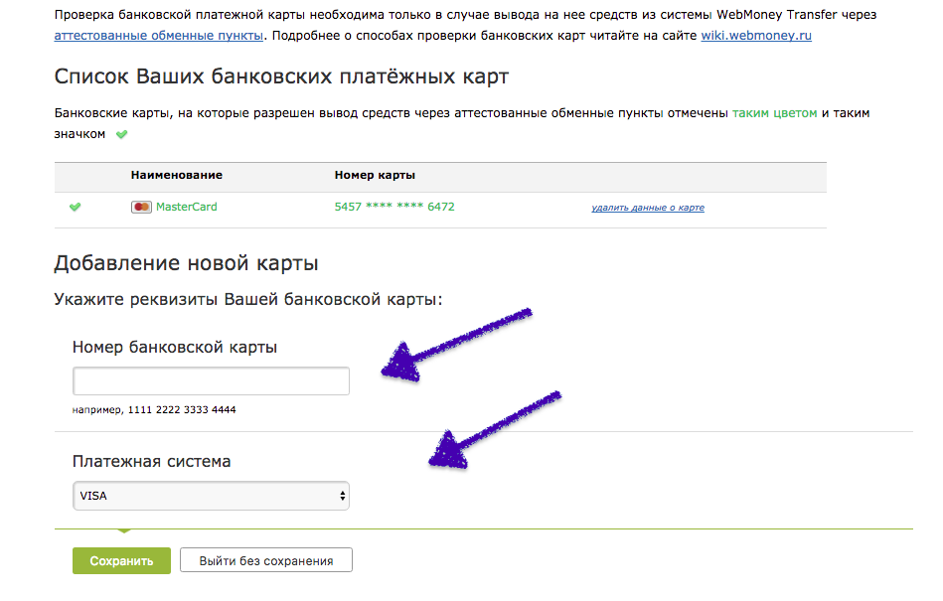Click the green checkmark legend icon after 'значком'
This screenshot has width=943, height=601.
pyautogui.click(x=121, y=134)
